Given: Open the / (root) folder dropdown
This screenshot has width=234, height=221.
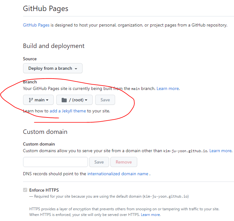Looking at the screenshot, I should coord(74,100).
